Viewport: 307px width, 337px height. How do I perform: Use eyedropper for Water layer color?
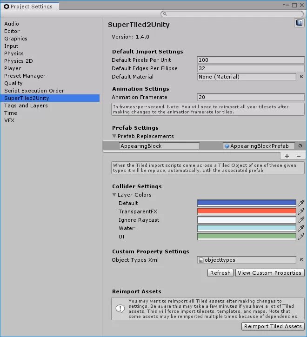(301, 228)
